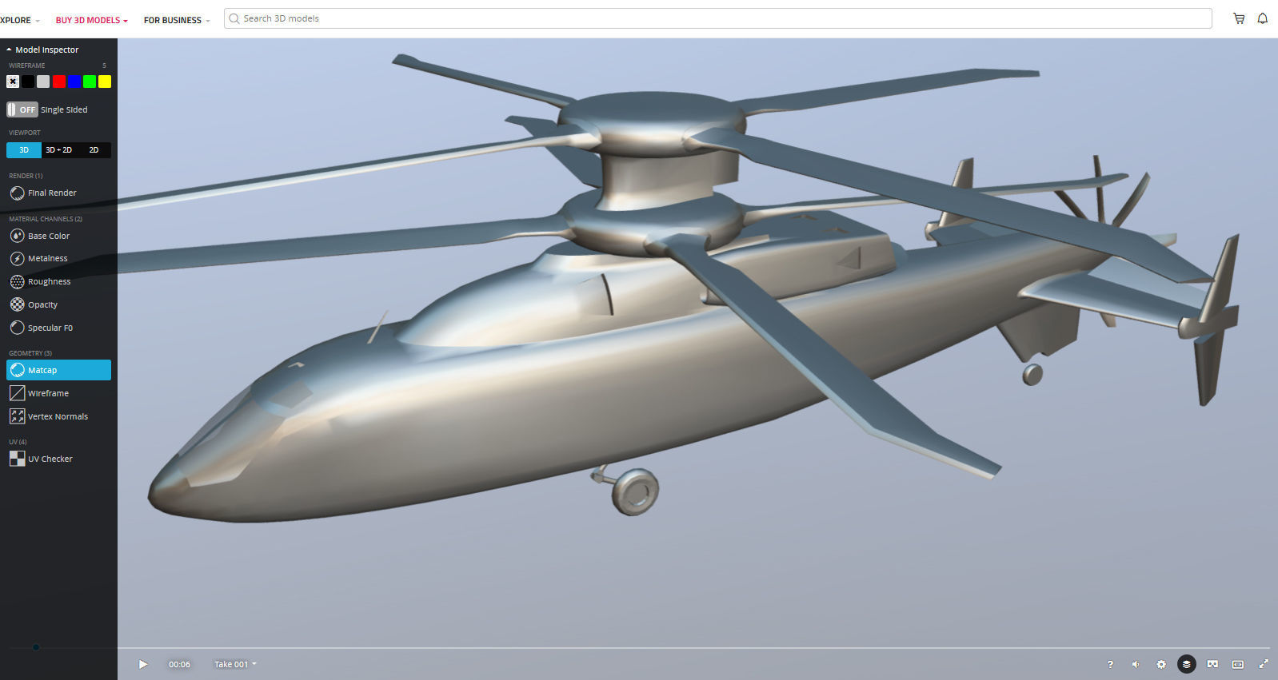Show the Vertex Normals label

(x=58, y=416)
